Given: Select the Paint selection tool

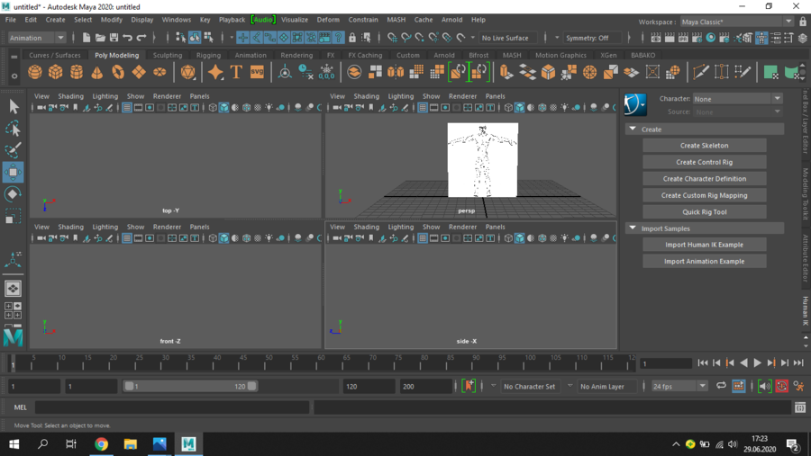Looking at the screenshot, I should coord(13,150).
